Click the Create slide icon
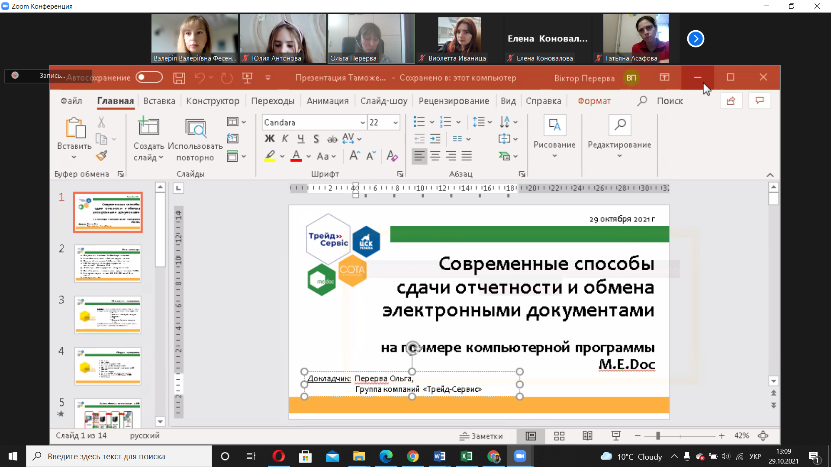This screenshot has width=831, height=467. point(148,126)
